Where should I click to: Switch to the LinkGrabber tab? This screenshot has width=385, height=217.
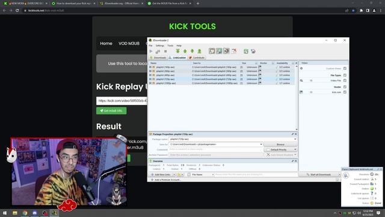(177, 58)
